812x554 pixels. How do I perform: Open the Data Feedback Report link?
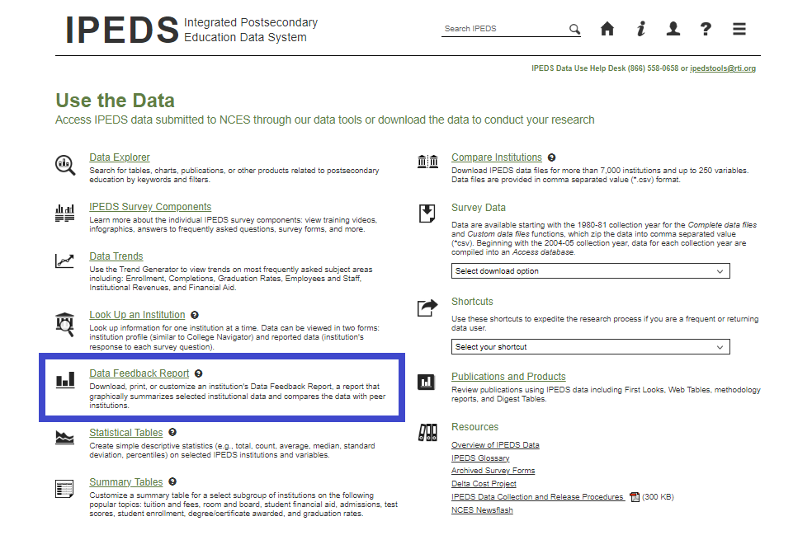pyautogui.click(x=139, y=373)
